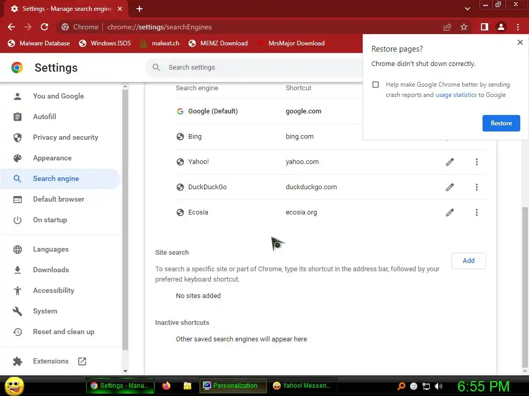Open file explorer taskbar icon
Viewport: 529px width, 396px height.
point(187,386)
